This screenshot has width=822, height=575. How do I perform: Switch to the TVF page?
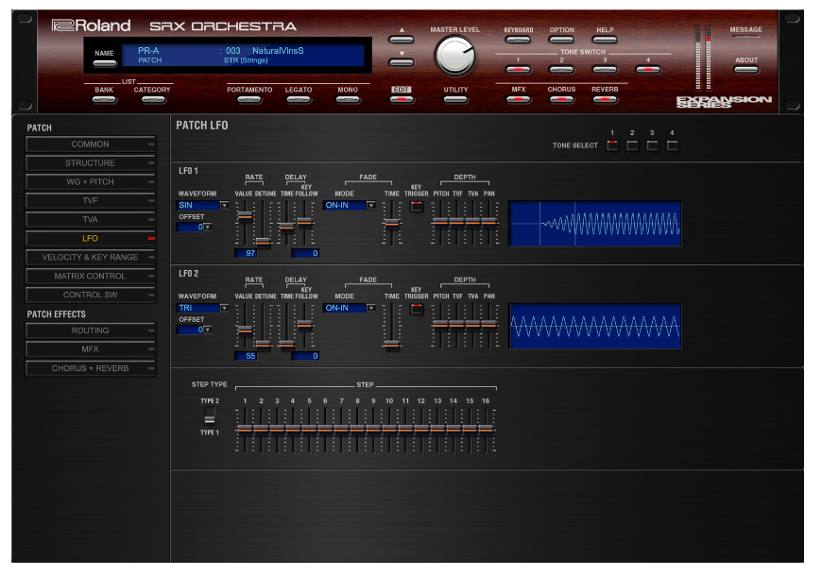click(90, 200)
